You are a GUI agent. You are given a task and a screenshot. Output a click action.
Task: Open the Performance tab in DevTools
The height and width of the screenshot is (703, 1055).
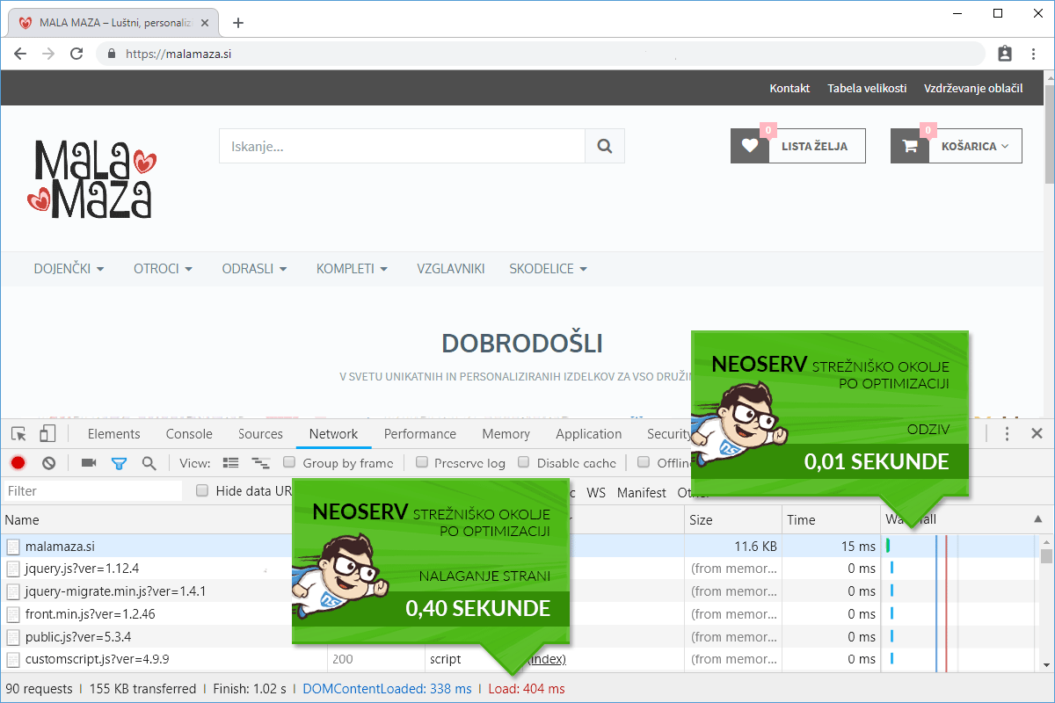click(419, 433)
